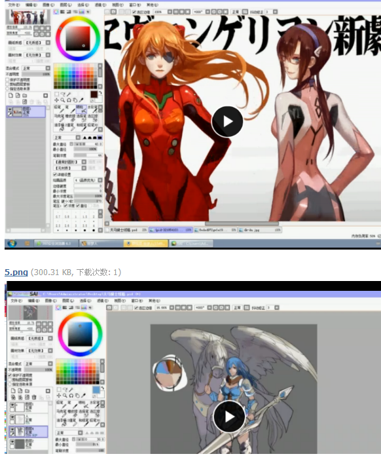Image resolution: width=381 pixels, height=469 pixels.
Task: Create a new linework layer in upper SAI
Action: [18, 96]
